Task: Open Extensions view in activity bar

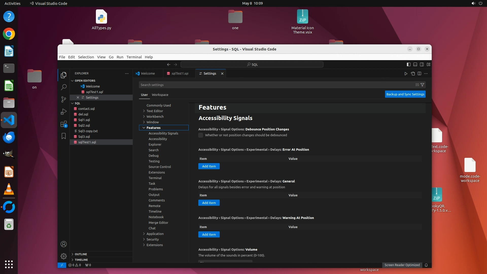Action: pyautogui.click(x=64, y=124)
